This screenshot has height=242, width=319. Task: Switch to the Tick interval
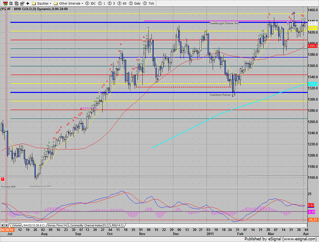pyautogui.click(x=149, y=3)
